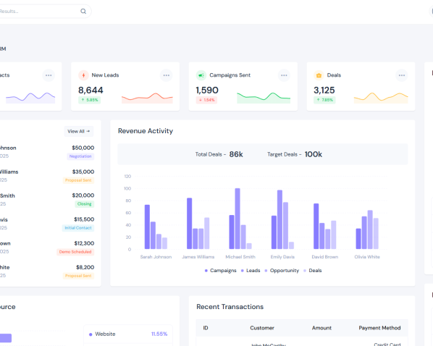
Task: Click the Customer column header
Action: (262, 328)
